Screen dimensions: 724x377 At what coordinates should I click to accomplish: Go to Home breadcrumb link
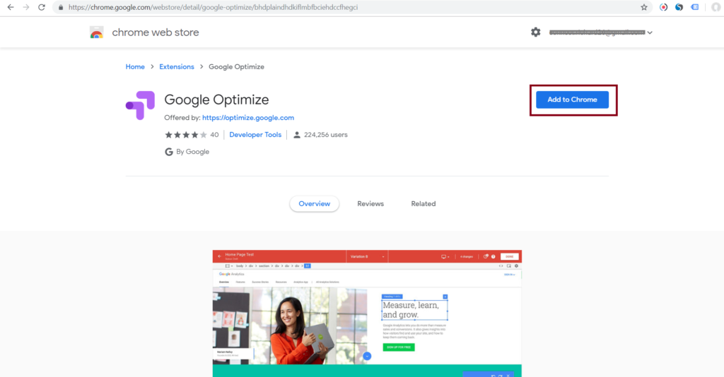point(135,67)
